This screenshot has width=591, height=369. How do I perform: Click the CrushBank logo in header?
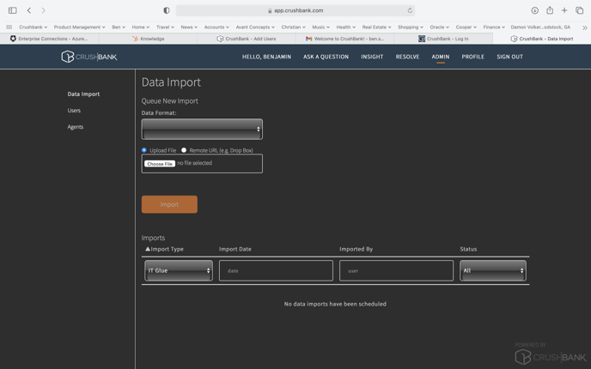click(x=89, y=57)
